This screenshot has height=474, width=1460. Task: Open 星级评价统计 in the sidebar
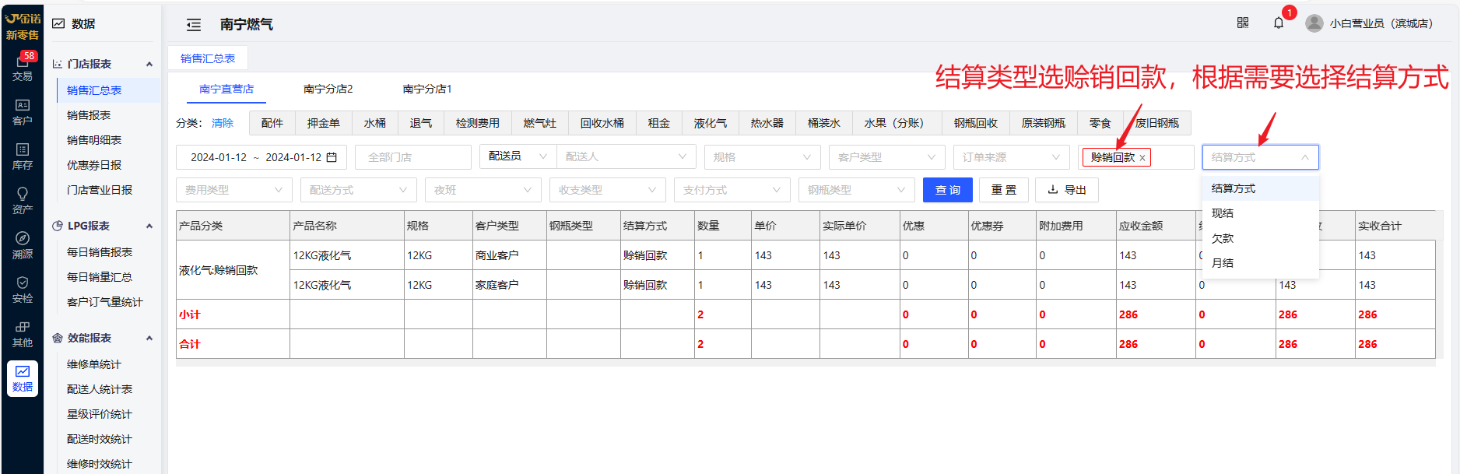point(100,414)
